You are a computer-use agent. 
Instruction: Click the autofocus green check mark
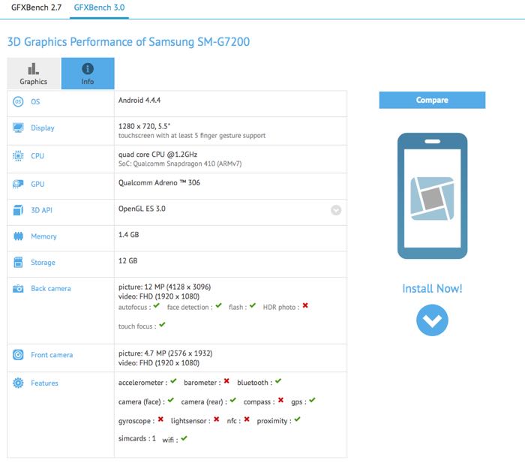click(x=156, y=306)
